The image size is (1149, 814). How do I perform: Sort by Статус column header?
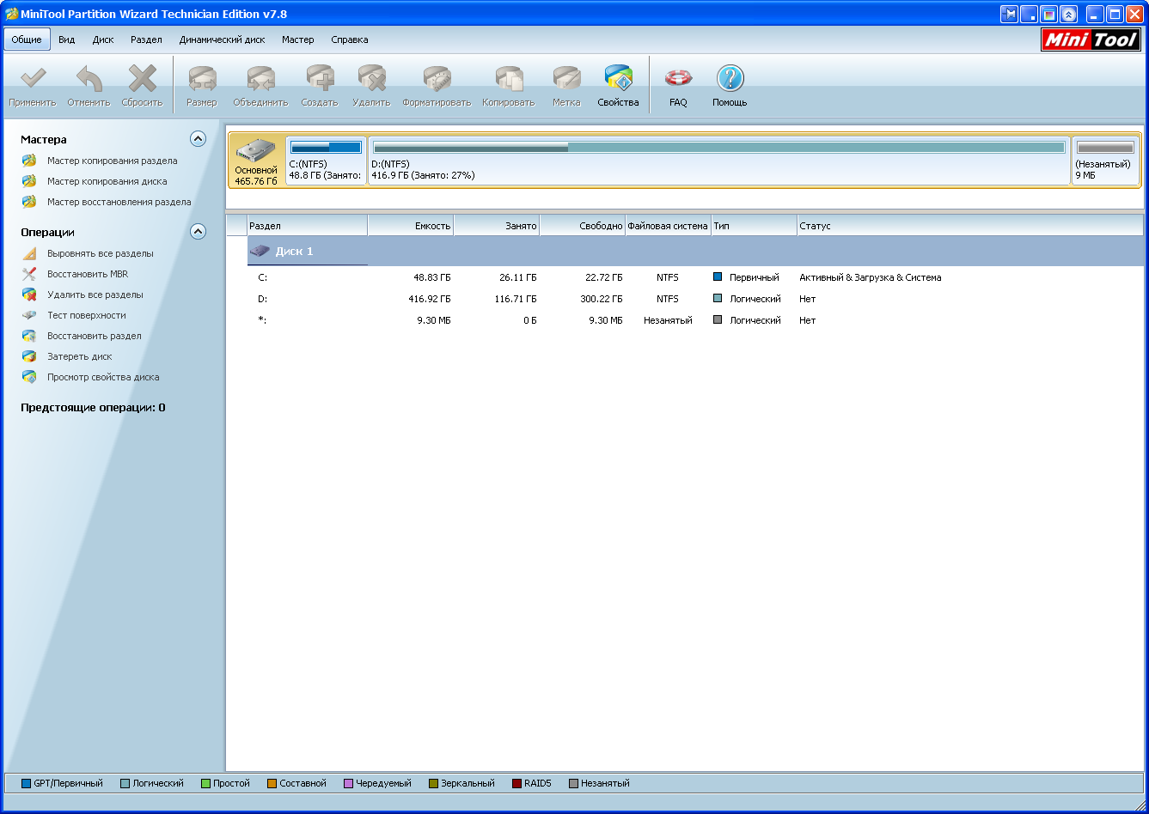click(970, 226)
